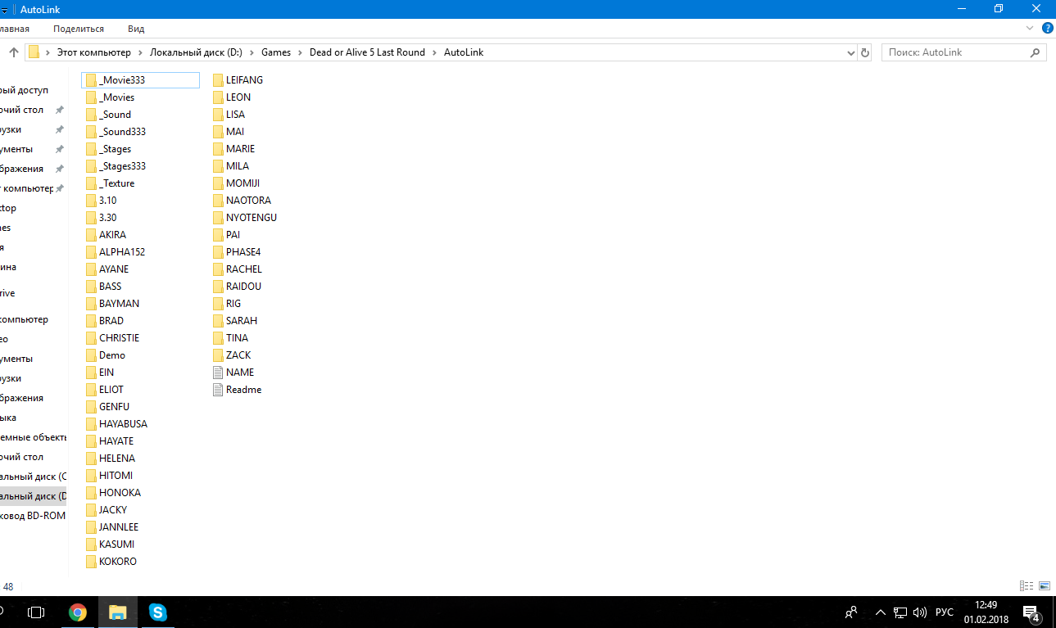Select the NAME text file icon
Image resolution: width=1056 pixels, height=628 pixels.
(218, 373)
